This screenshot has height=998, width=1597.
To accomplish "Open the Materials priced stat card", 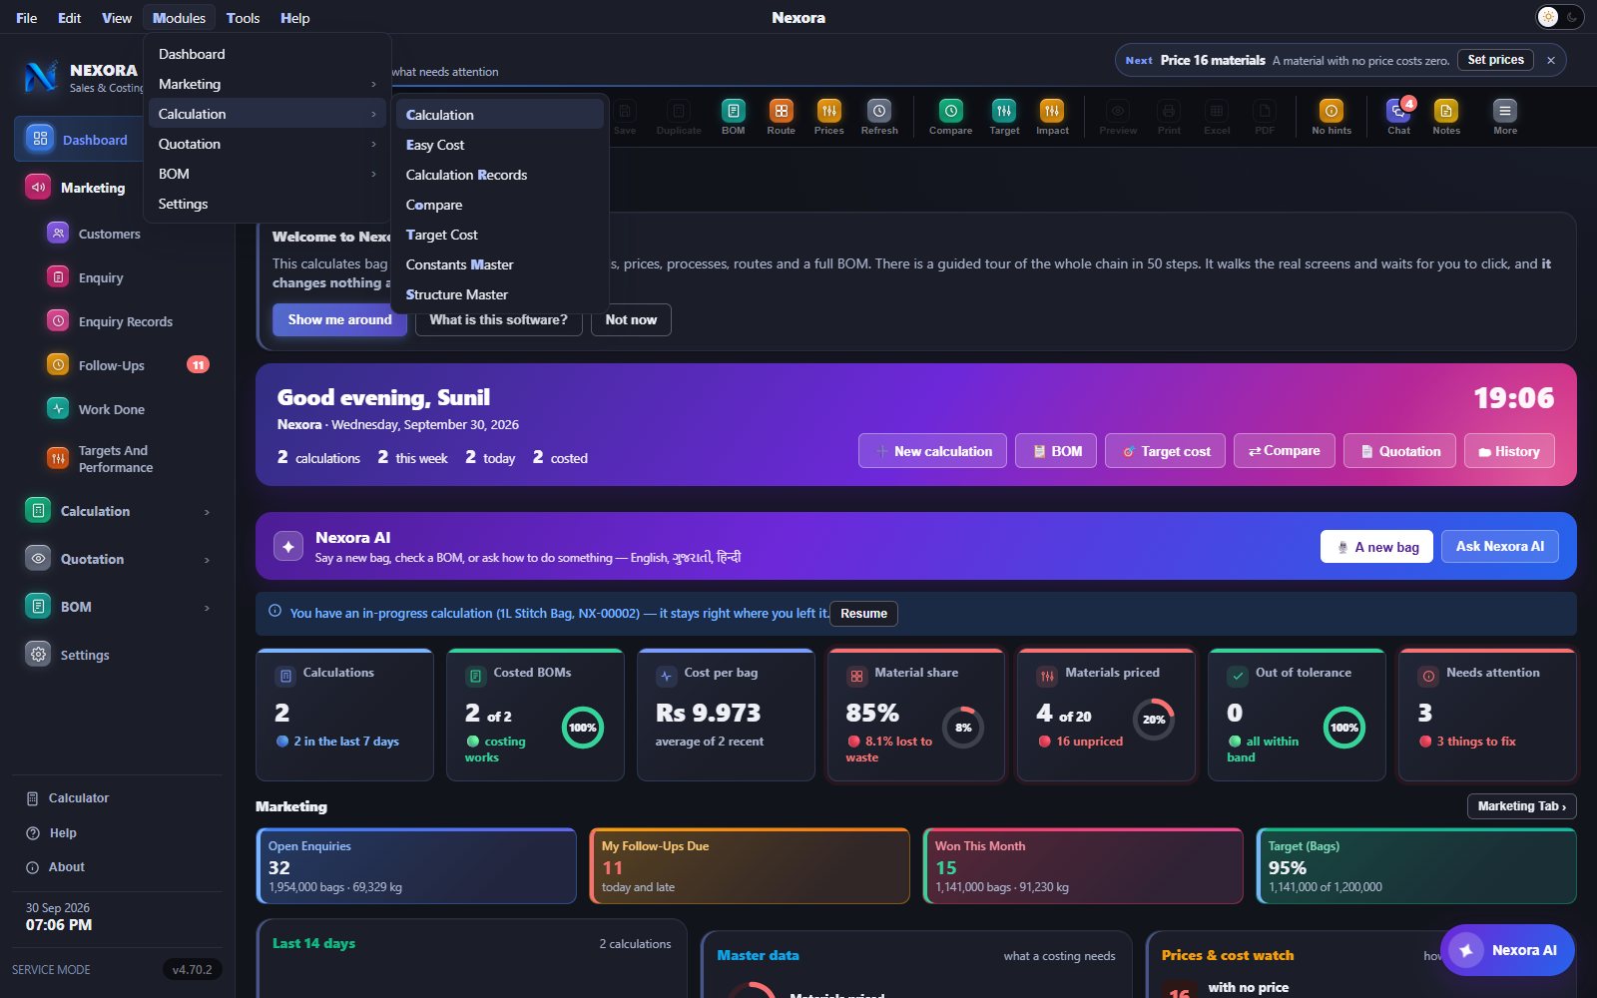I will 1106,715.
